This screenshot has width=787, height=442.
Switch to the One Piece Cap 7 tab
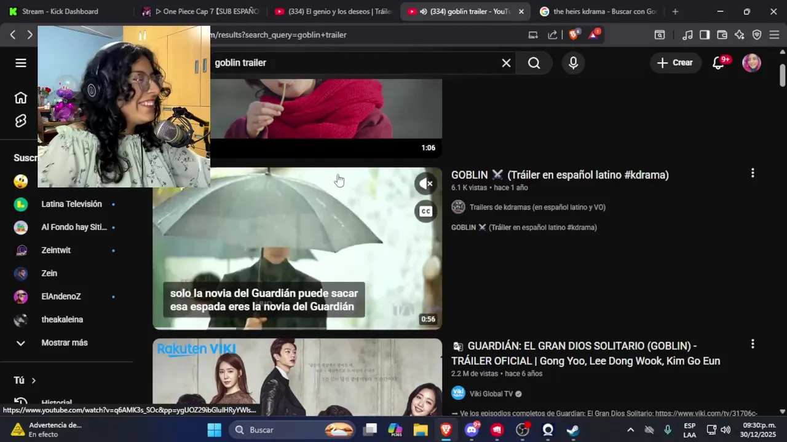coord(200,12)
